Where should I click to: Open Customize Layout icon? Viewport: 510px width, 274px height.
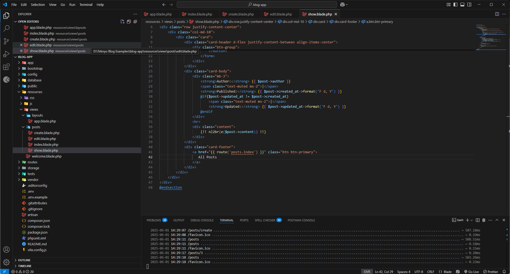pos(449,5)
